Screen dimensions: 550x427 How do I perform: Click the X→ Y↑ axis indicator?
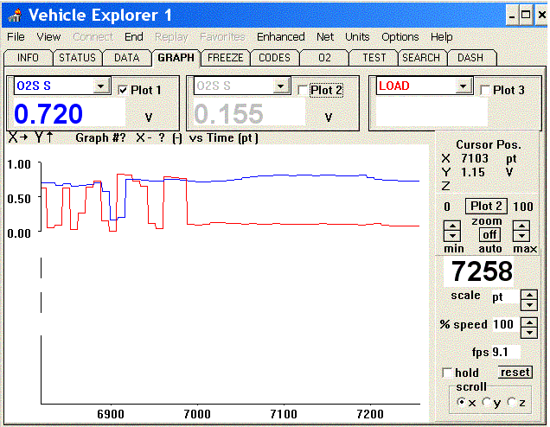pyautogui.click(x=31, y=137)
